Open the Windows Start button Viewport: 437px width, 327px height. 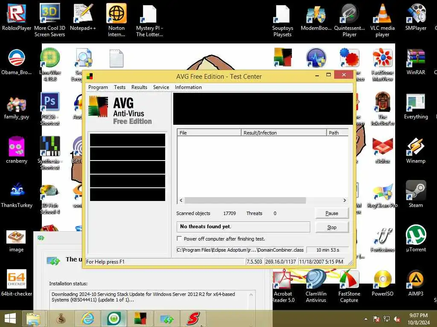click(10, 318)
